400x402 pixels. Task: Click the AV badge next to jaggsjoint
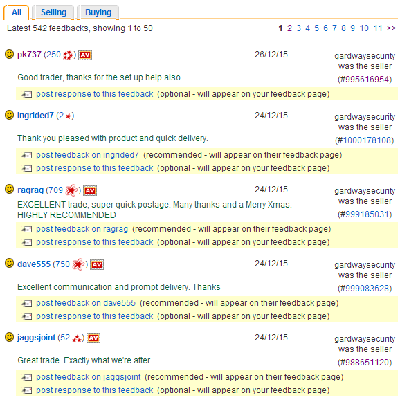coord(93,338)
